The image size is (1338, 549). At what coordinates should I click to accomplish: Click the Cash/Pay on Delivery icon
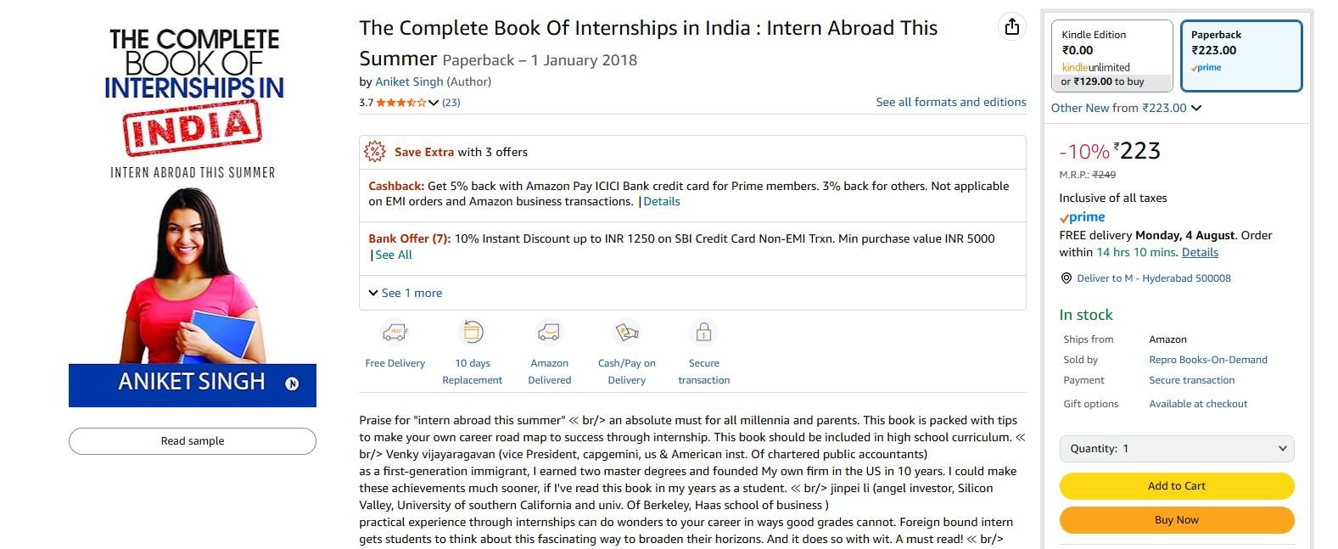tap(626, 333)
